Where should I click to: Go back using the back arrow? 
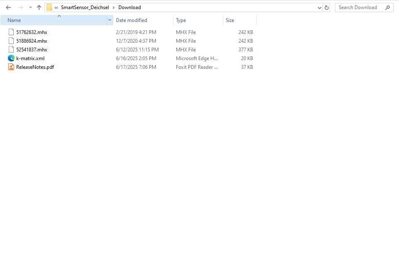8,7
